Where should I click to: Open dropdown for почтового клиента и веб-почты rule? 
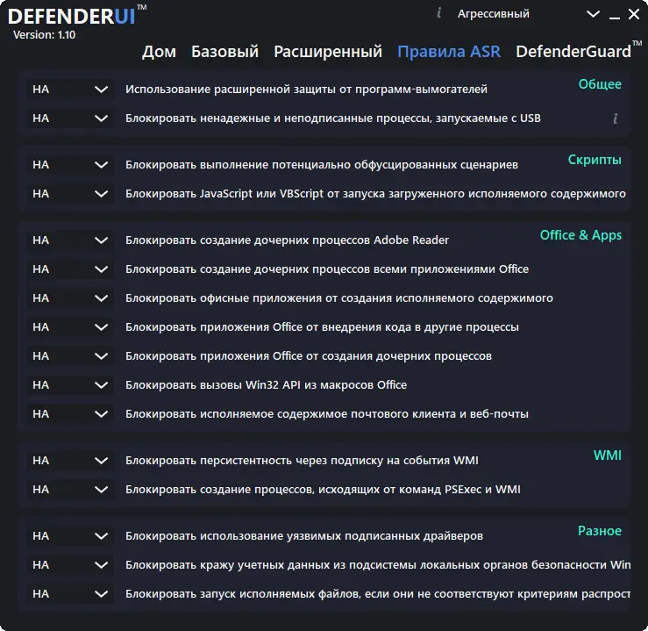(70, 414)
